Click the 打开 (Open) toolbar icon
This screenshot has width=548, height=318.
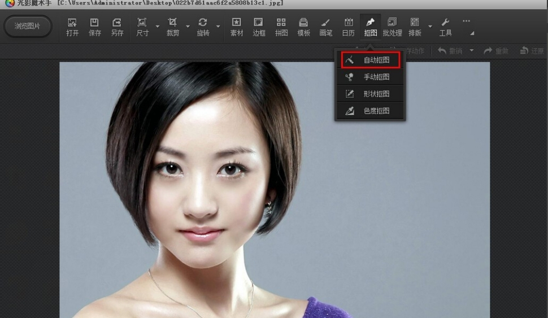point(72,27)
